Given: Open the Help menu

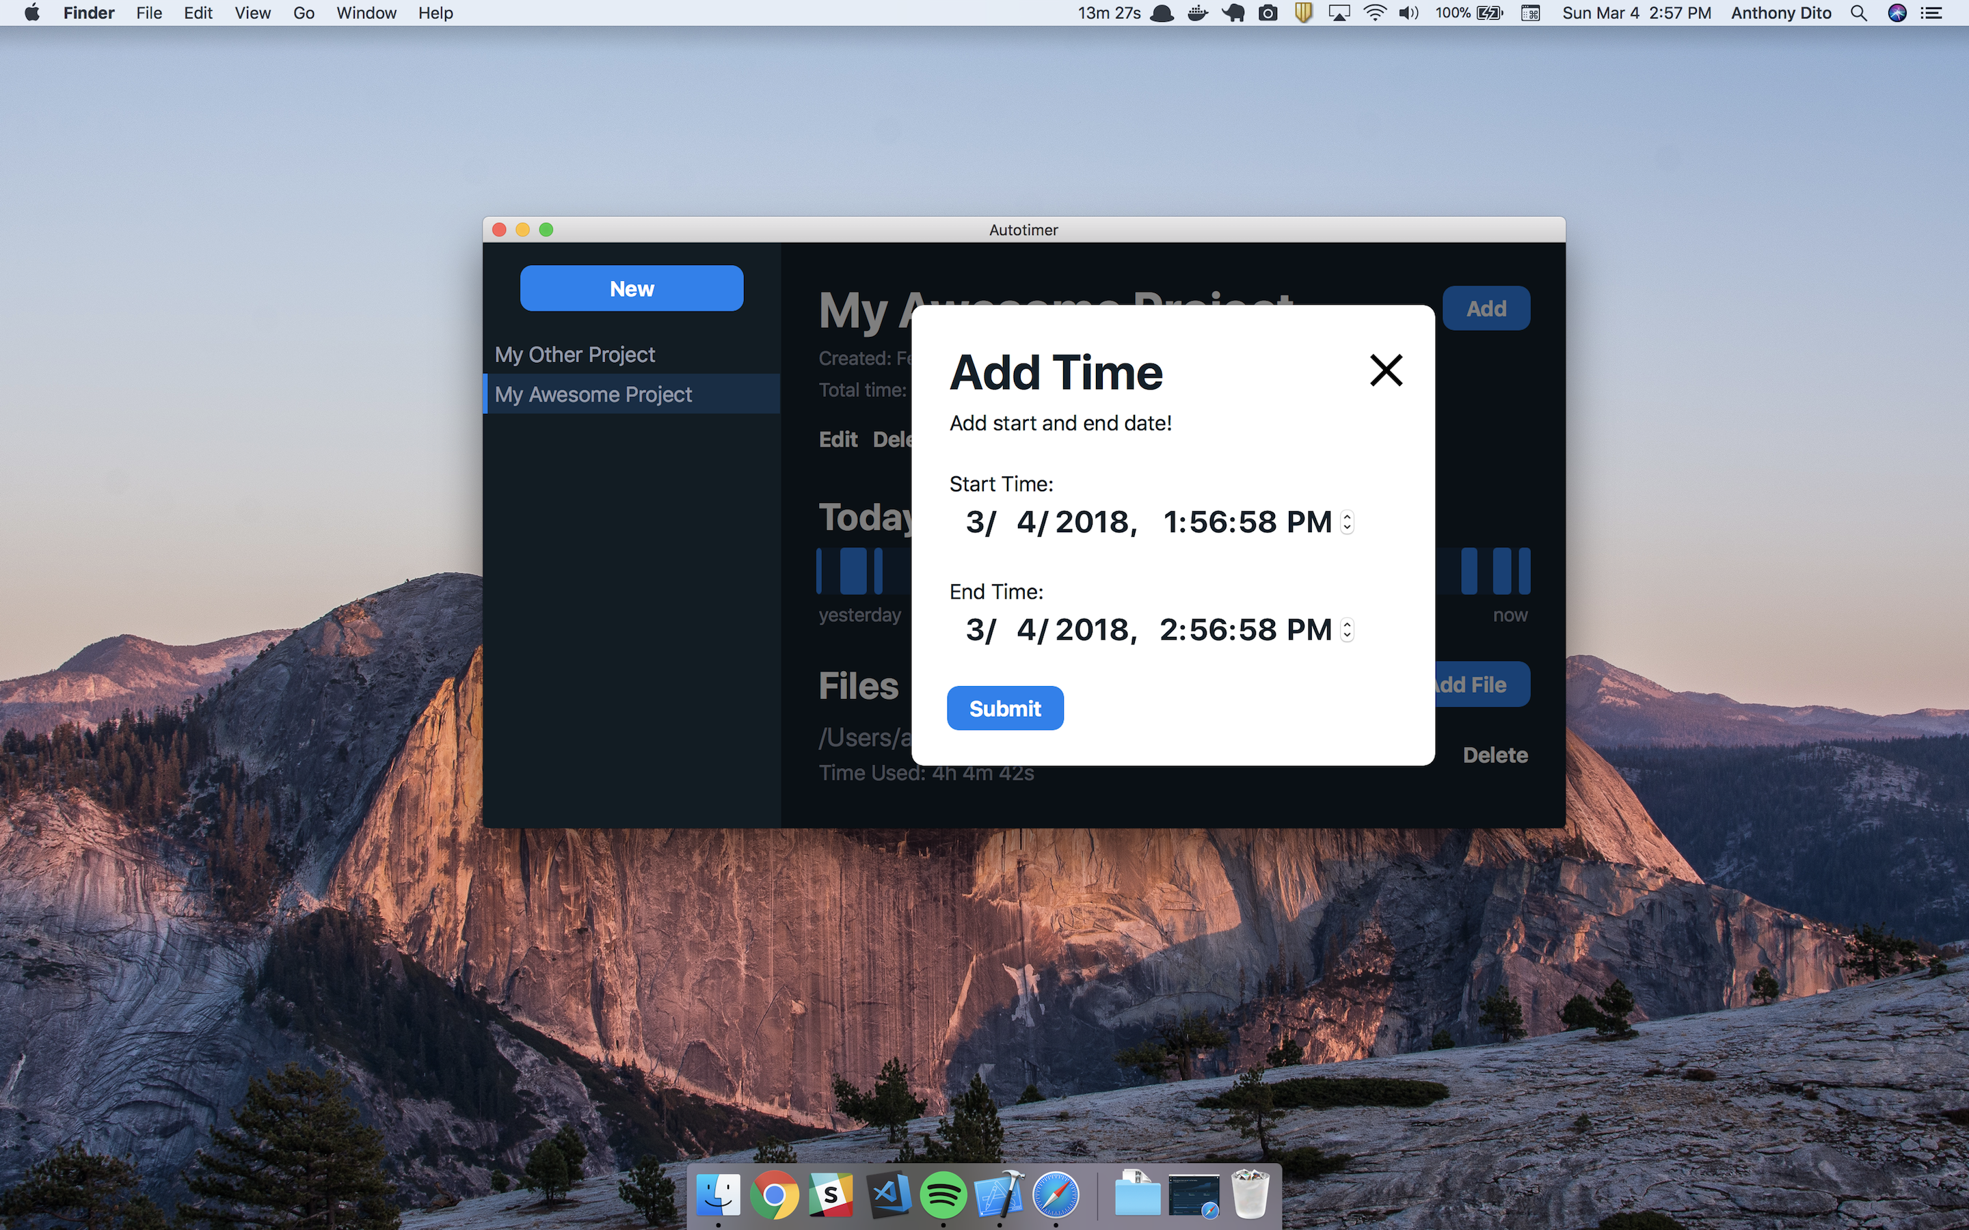Looking at the screenshot, I should tap(436, 13).
